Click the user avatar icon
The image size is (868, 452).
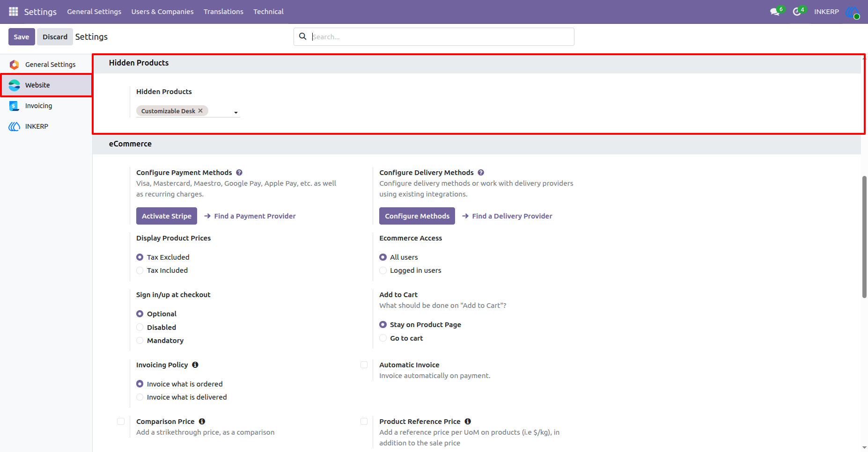click(x=853, y=12)
